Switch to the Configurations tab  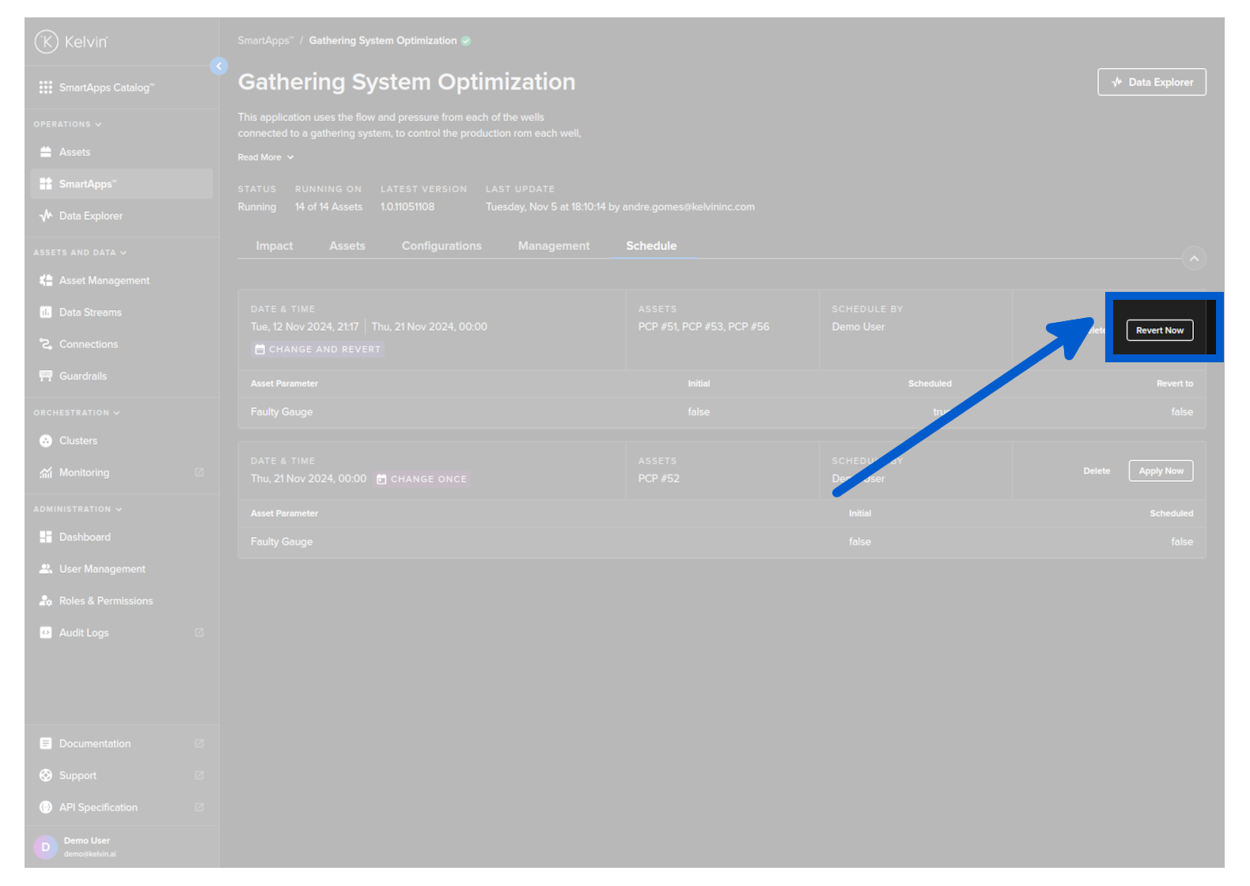pyautogui.click(x=441, y=246)
